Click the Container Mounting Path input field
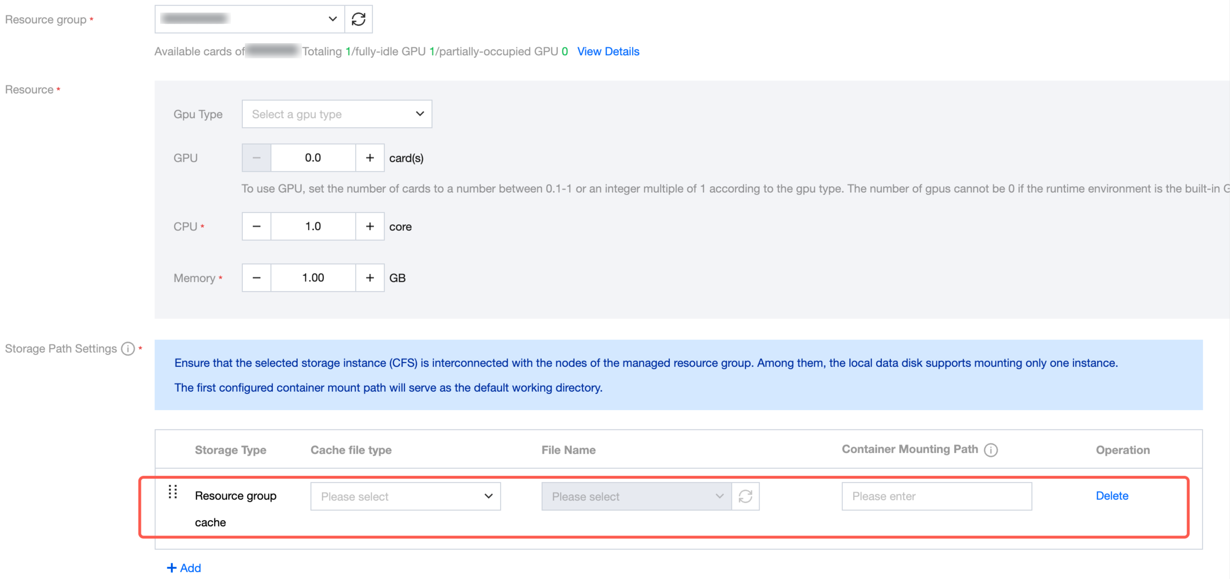Viewport: 1230px width, 579px height. (x=936, y=496)
